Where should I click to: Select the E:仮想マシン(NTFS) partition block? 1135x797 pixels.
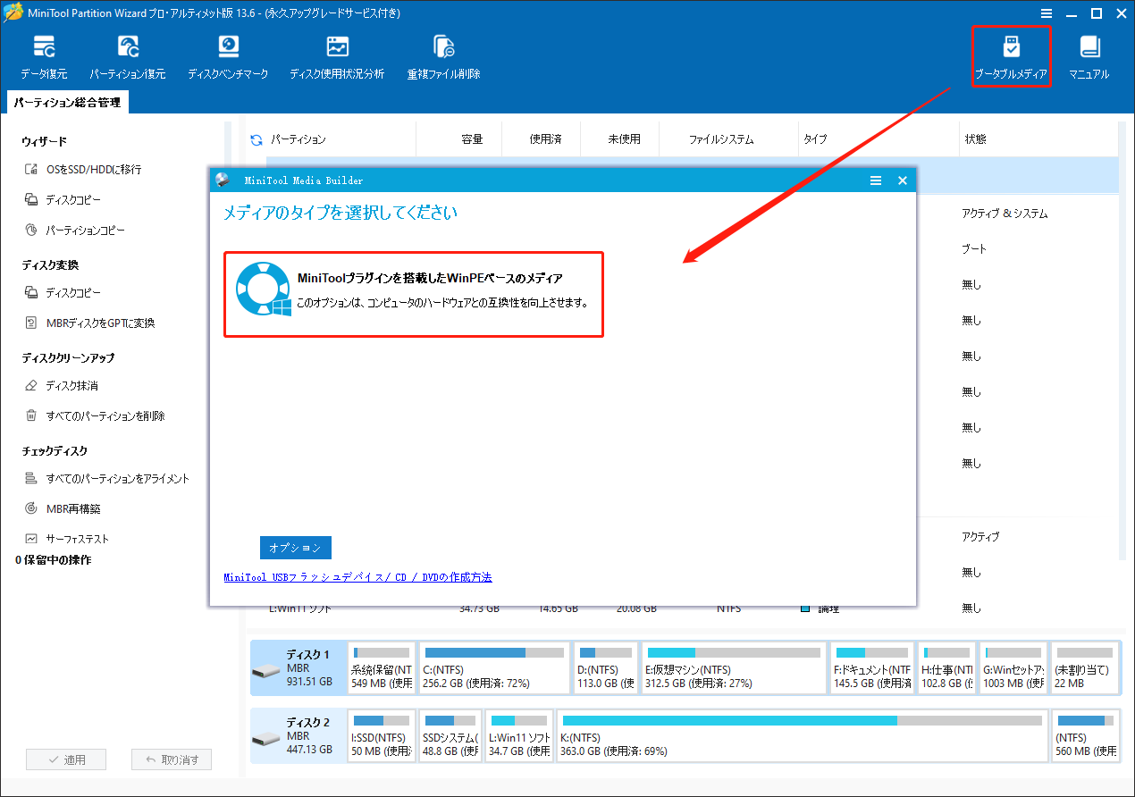coord(734,667)
